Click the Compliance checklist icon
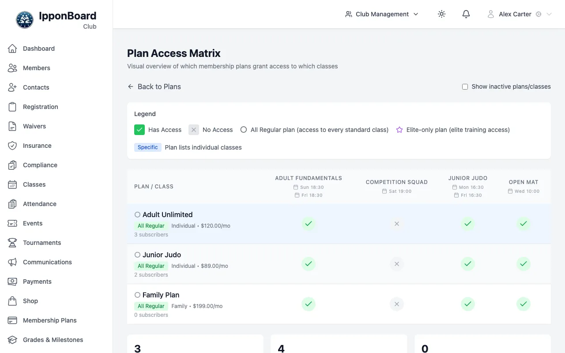 12,165
